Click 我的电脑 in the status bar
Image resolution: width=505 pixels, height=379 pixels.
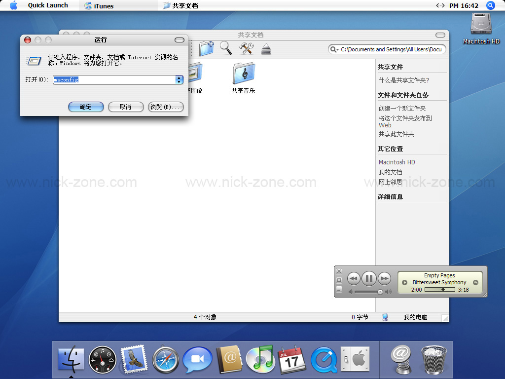click(x=415, y=317)
